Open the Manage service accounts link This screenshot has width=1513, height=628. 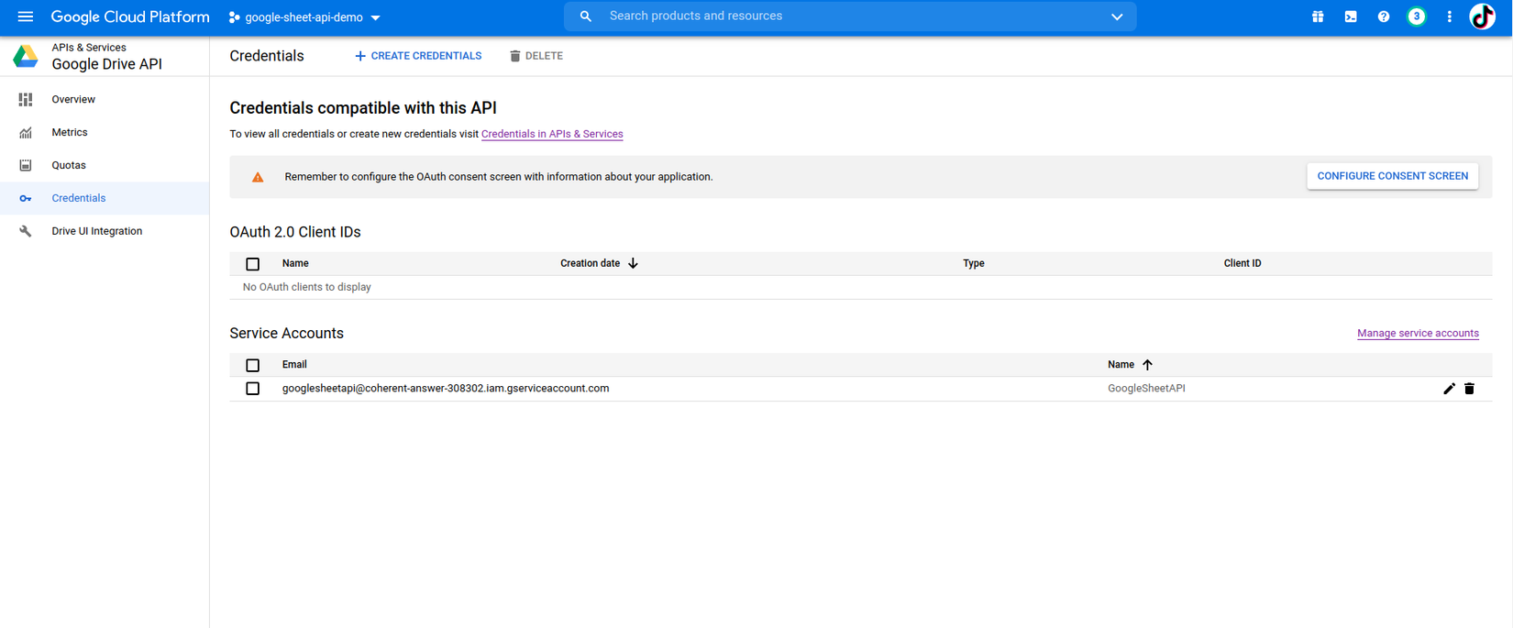(x=1418, y=334)
